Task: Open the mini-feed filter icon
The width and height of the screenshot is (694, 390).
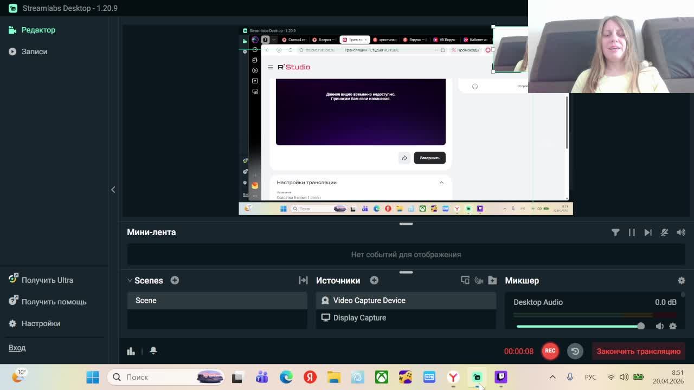Action: coord(615,232)
